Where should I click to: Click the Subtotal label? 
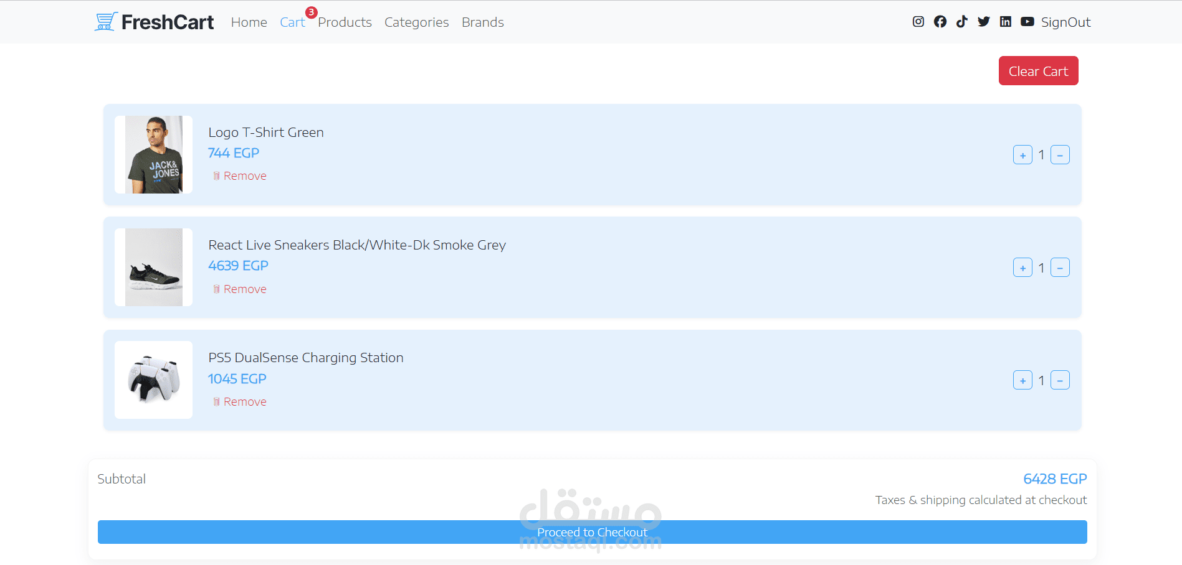click(x=122, y=479)
